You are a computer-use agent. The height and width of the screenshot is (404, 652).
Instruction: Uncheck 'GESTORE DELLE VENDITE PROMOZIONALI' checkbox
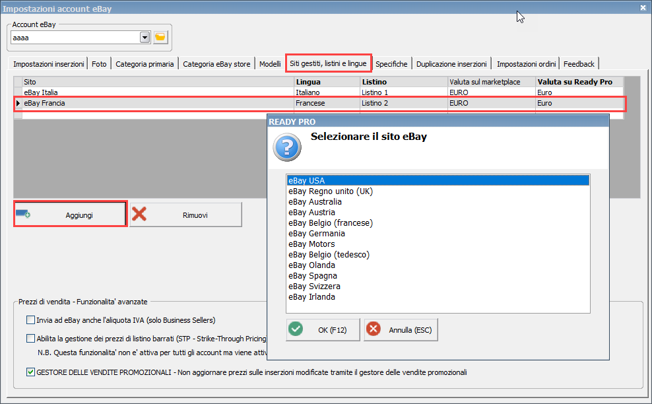(30, 372)
